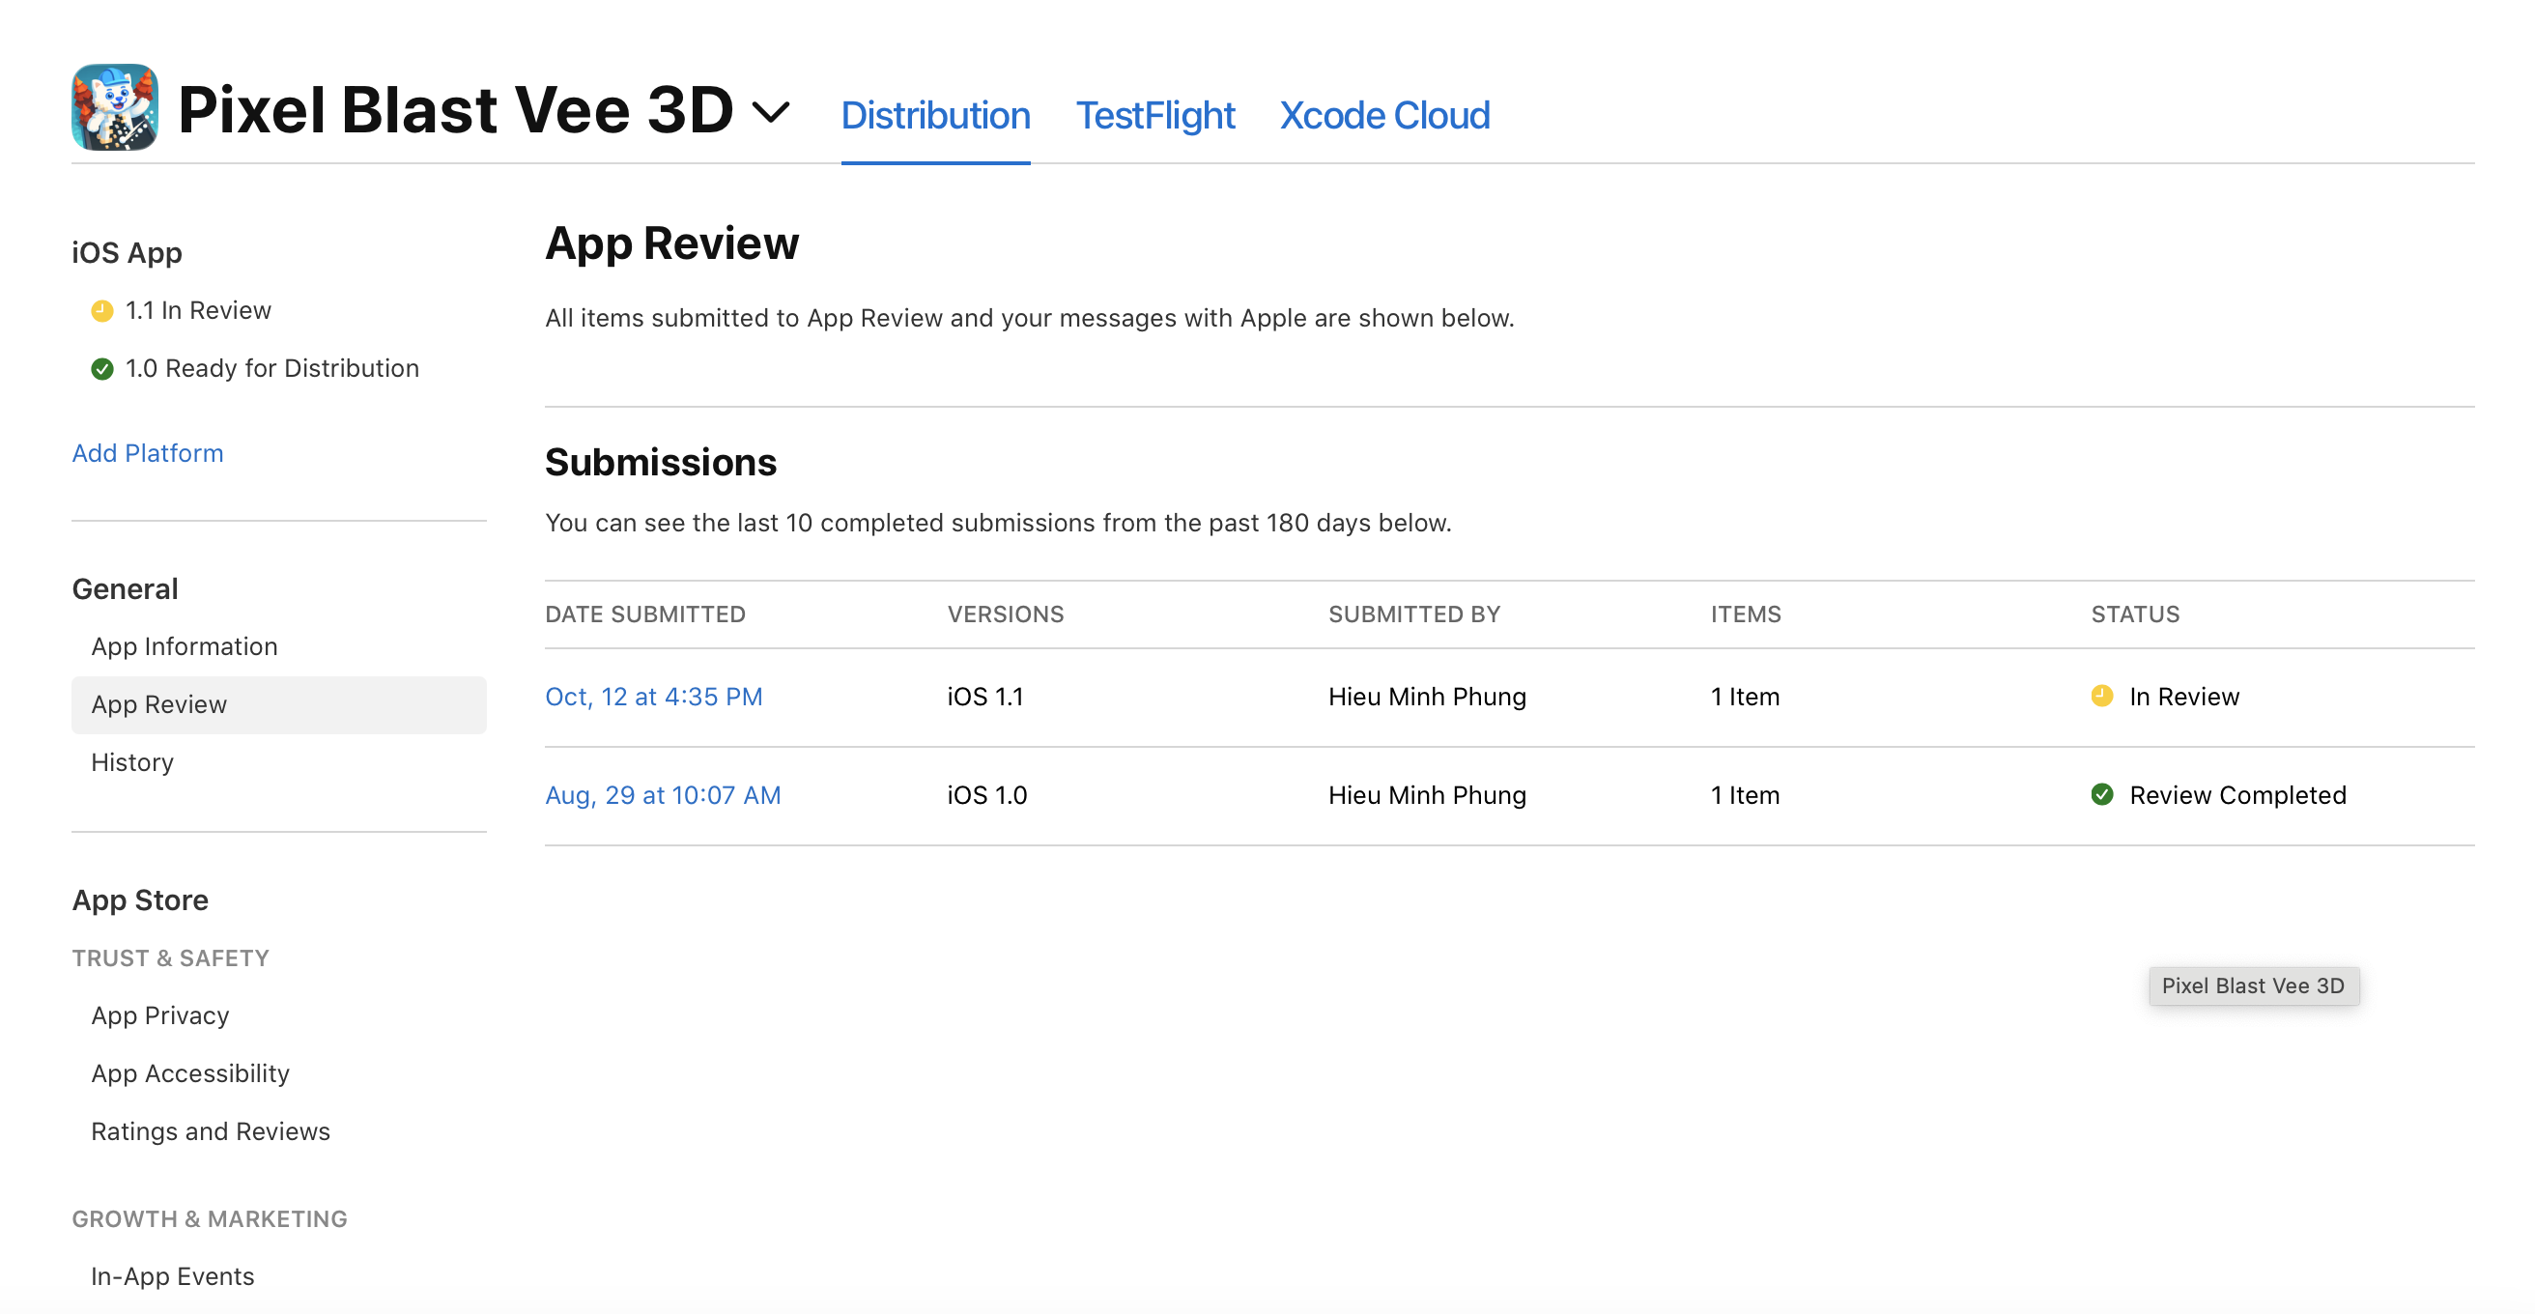Open History in the General section
2535x1314 pixels.
point(131,763)
